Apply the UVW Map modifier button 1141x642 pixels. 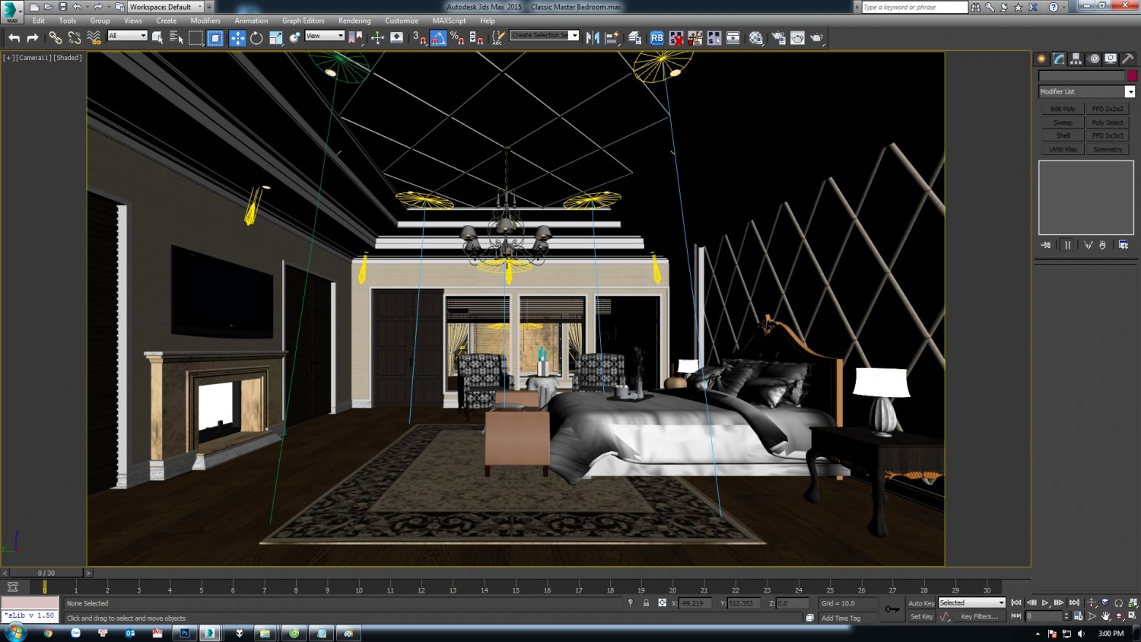[1063, 148]
